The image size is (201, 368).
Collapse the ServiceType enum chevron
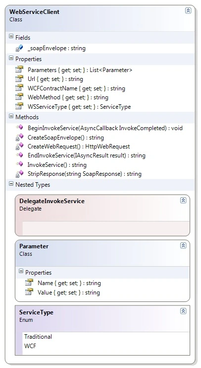[x=183, y=311]
